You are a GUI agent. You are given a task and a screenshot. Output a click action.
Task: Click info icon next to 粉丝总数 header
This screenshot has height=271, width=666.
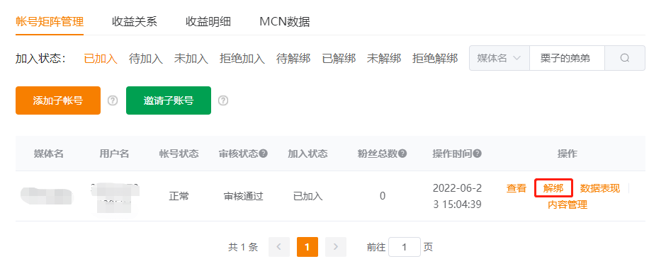[x=402, y=154]
